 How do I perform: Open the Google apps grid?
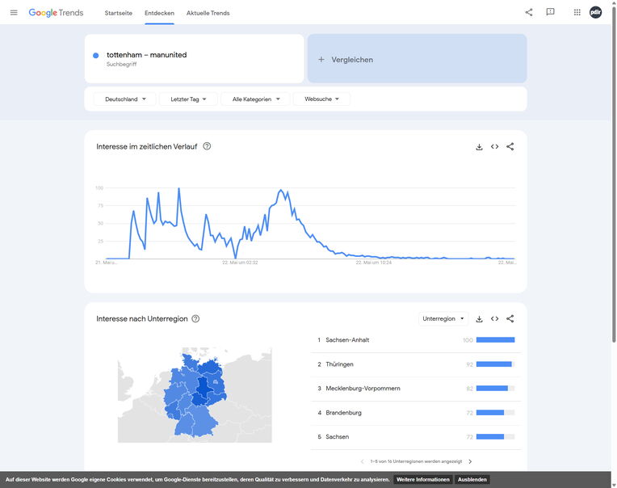tap(577, 13)
